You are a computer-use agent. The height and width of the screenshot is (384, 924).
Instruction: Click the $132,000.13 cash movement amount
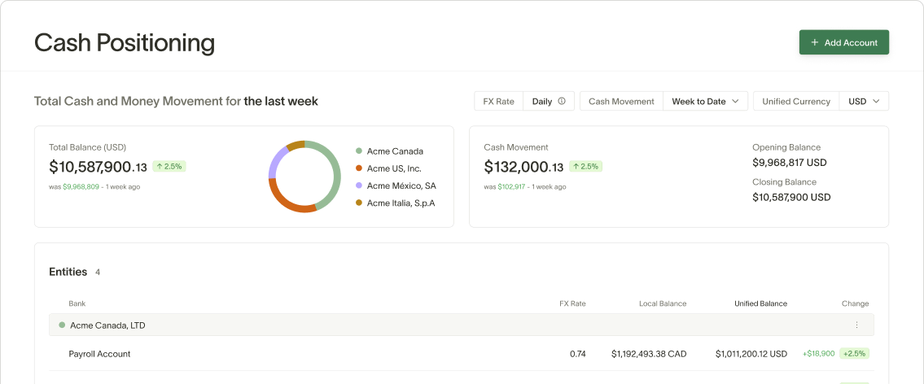click(523, 168)
